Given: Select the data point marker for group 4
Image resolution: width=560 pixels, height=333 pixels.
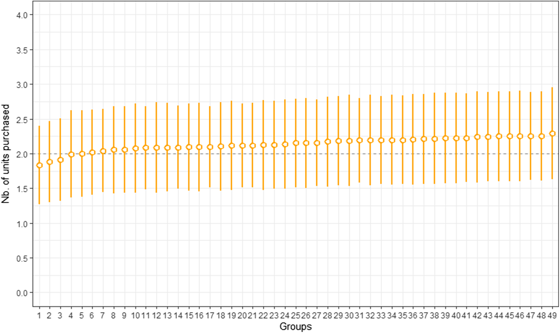Looking at the screenshot, I should pyautogui.click(x=71, y=155).
